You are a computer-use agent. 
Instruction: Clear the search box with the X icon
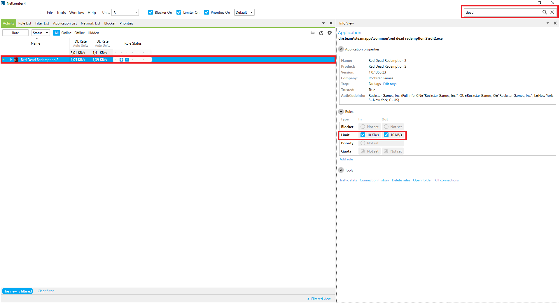552,12
